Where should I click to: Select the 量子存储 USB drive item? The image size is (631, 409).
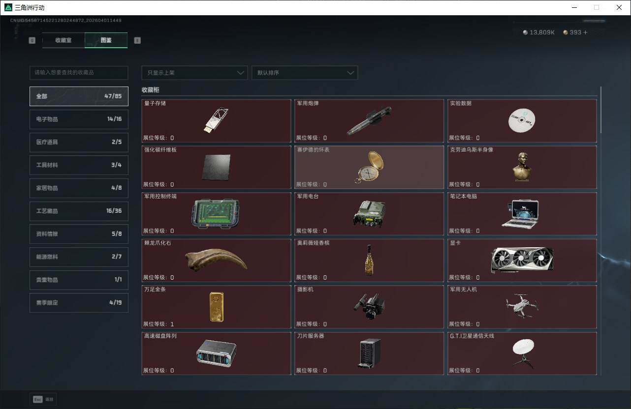(217, 121)
